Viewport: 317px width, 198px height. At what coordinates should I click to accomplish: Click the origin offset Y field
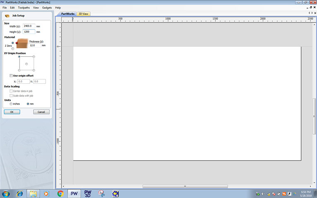pos(39,82)
